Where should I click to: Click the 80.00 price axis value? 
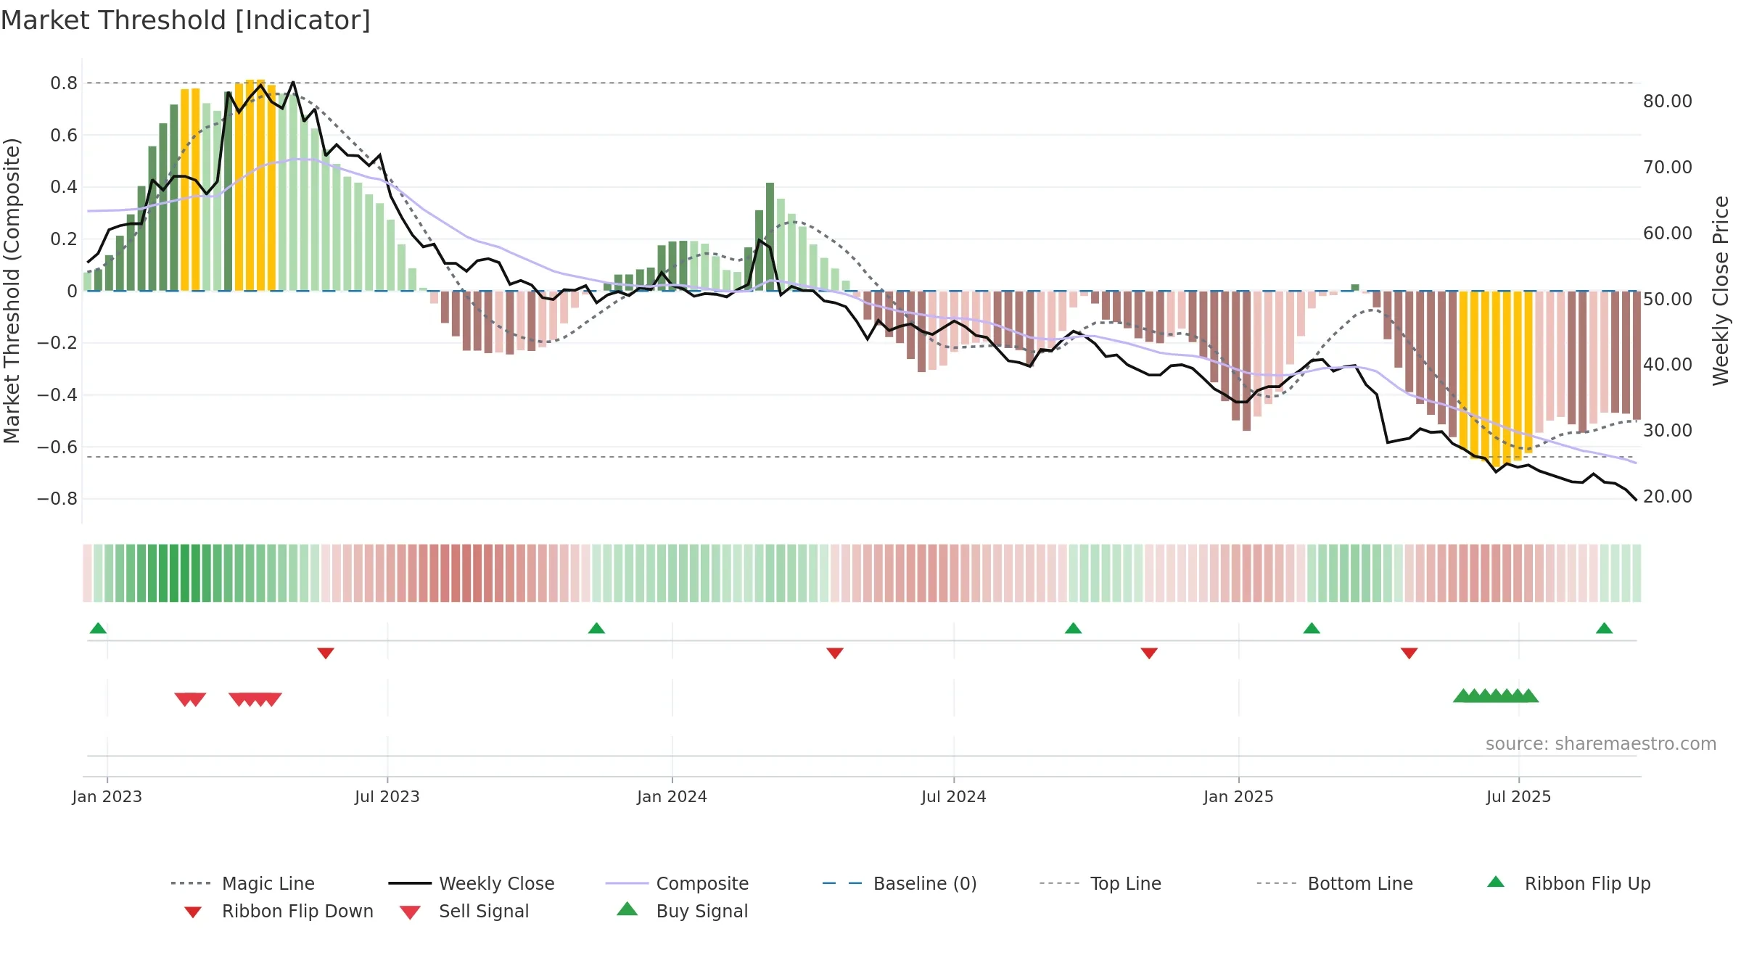click(1668, 102)
